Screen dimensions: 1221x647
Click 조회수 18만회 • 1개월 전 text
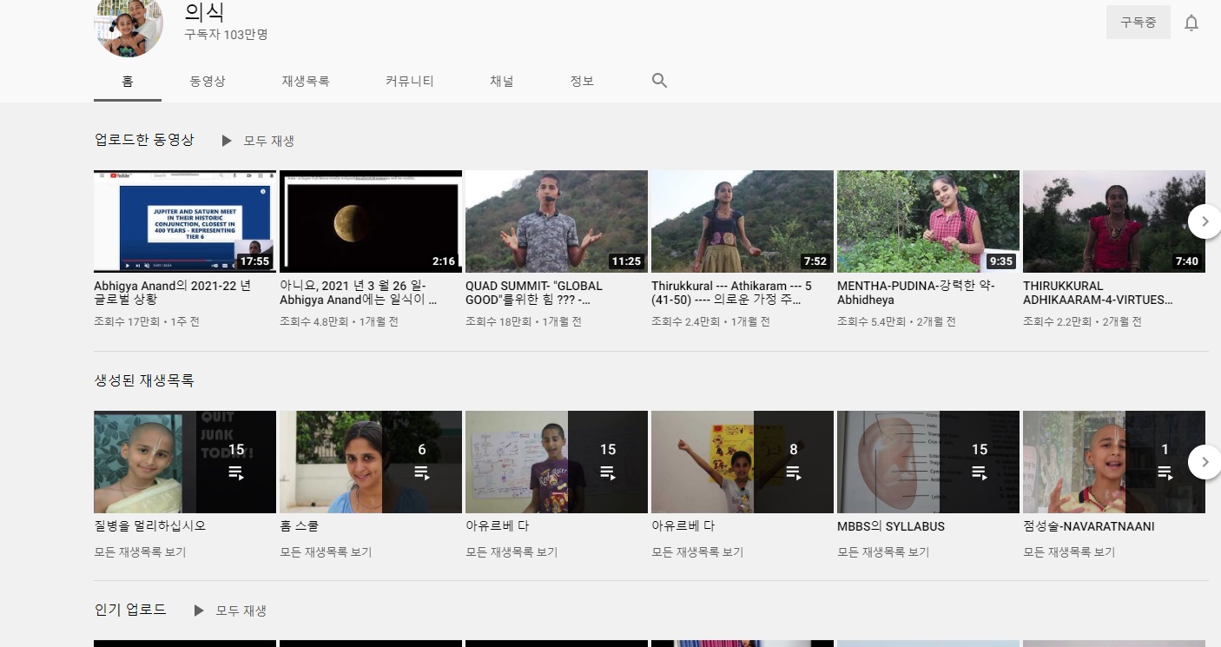[x=524, y=321]
